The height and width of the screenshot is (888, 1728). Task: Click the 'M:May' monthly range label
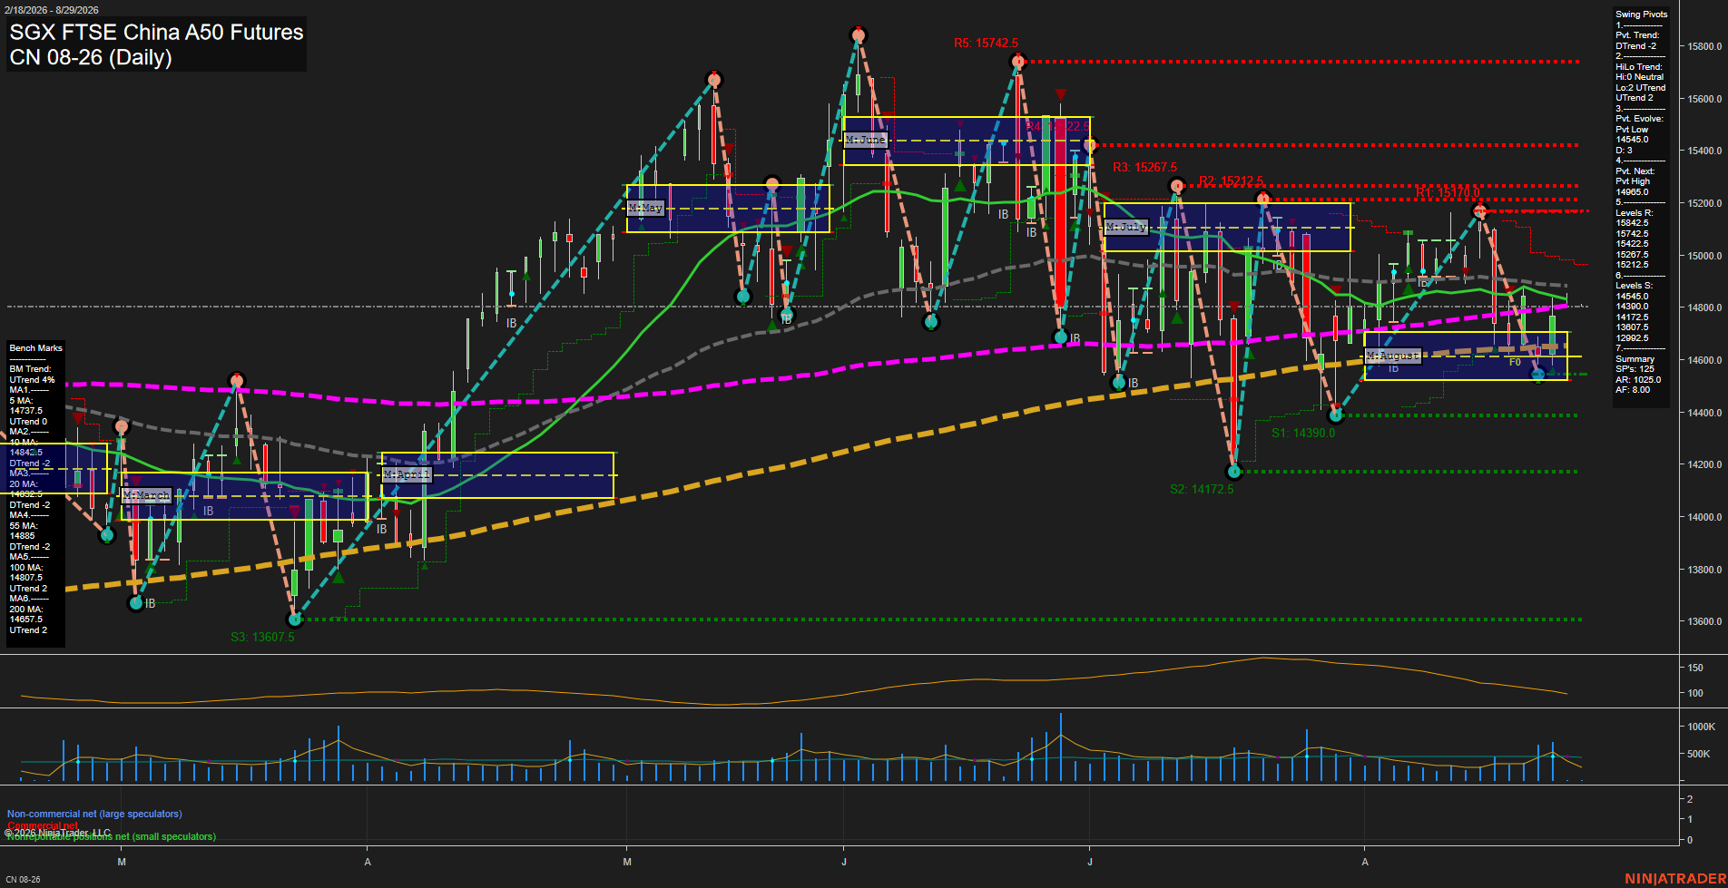tap(646, 209)
